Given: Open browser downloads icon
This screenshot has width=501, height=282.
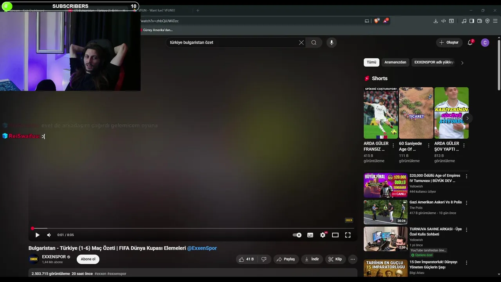Looking at the screenshot, I should tap(436, 21).
